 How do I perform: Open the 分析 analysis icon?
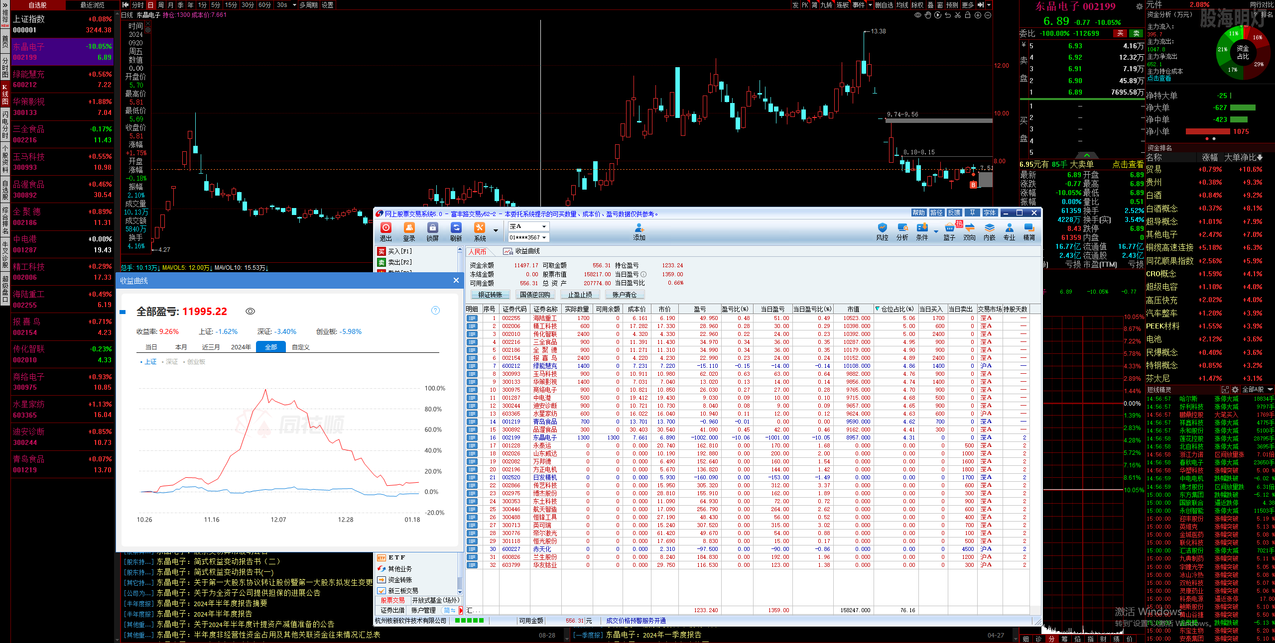pos(902,231)
